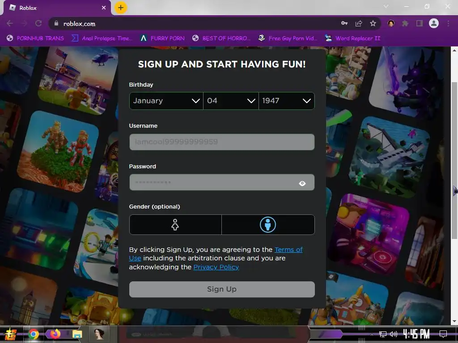Select the female gender option
Image resolution: width=458 pixels, height=343 pixels.
(x=175, y=225)
